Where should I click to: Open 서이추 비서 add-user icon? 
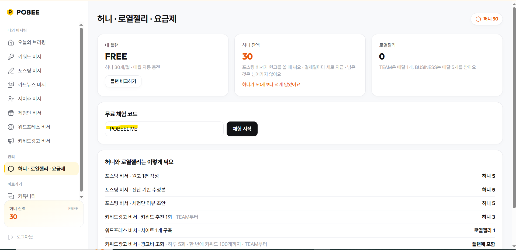point(11,99)
